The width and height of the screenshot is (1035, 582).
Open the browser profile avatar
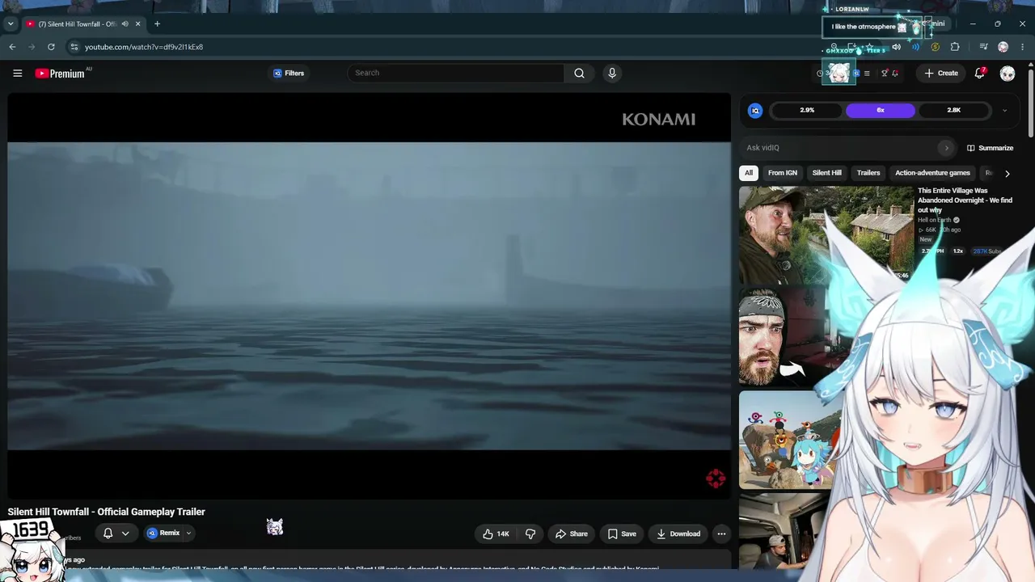[1003, 47]
